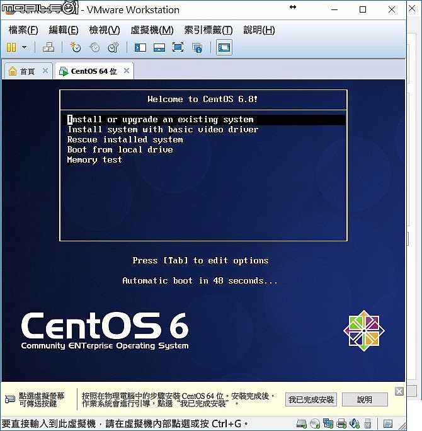Minimize the VMware Workstation window
Viewport: 422px width, 431px height.
334,9
